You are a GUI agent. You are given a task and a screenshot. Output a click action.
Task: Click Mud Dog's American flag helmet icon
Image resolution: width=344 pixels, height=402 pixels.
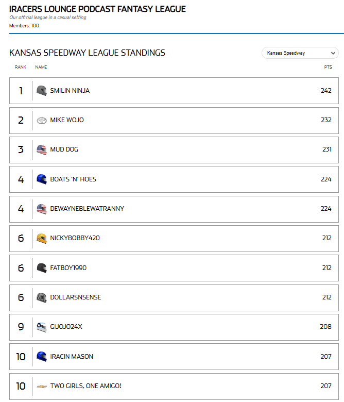point(42,150)
